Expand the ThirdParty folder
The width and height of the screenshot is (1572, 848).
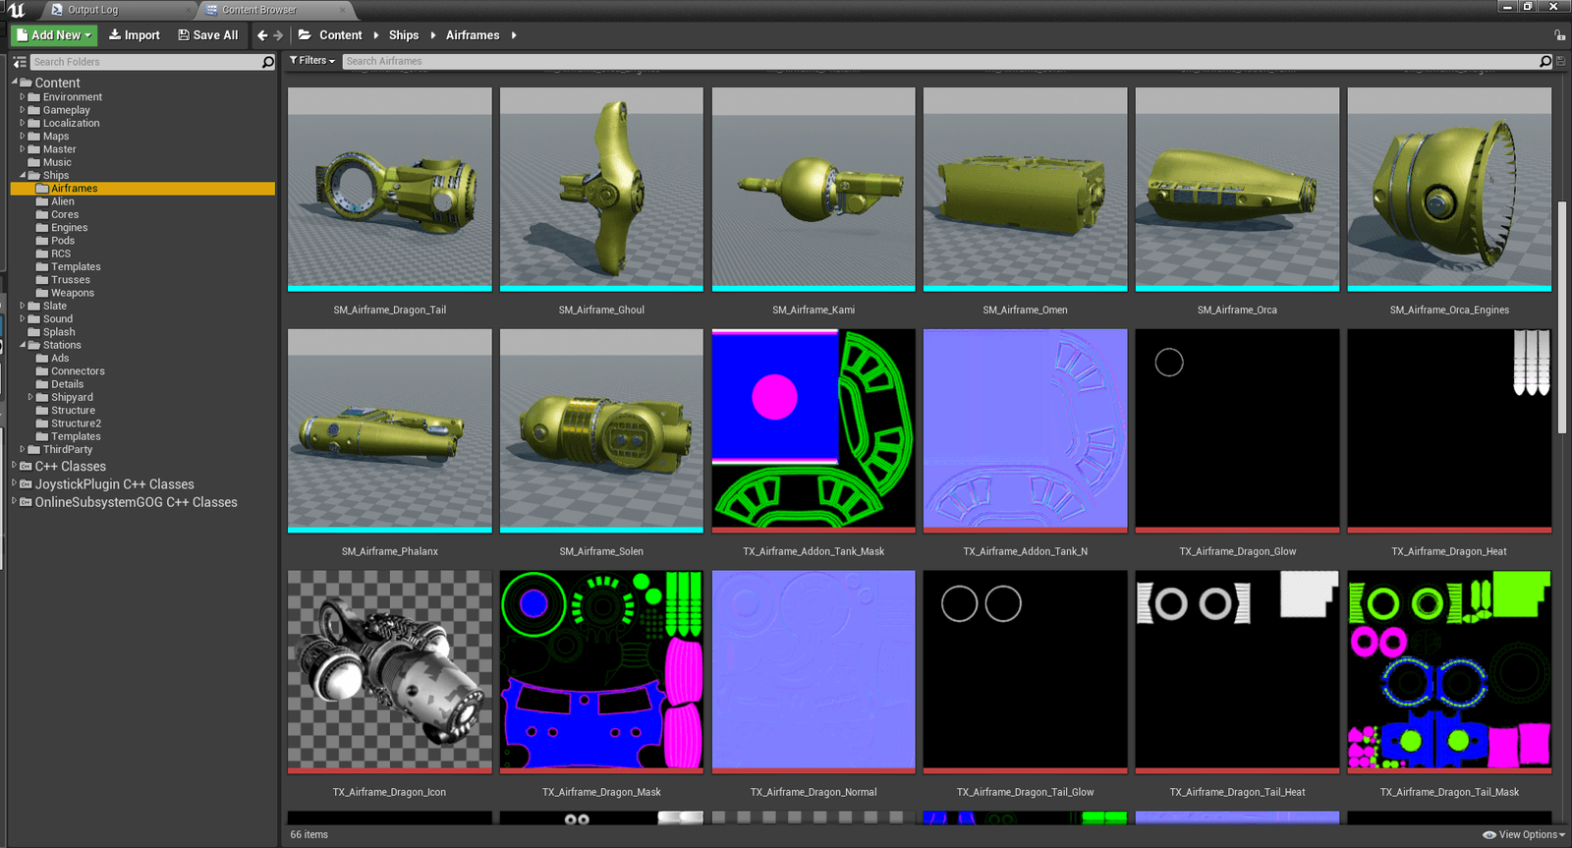click(23, 449)
